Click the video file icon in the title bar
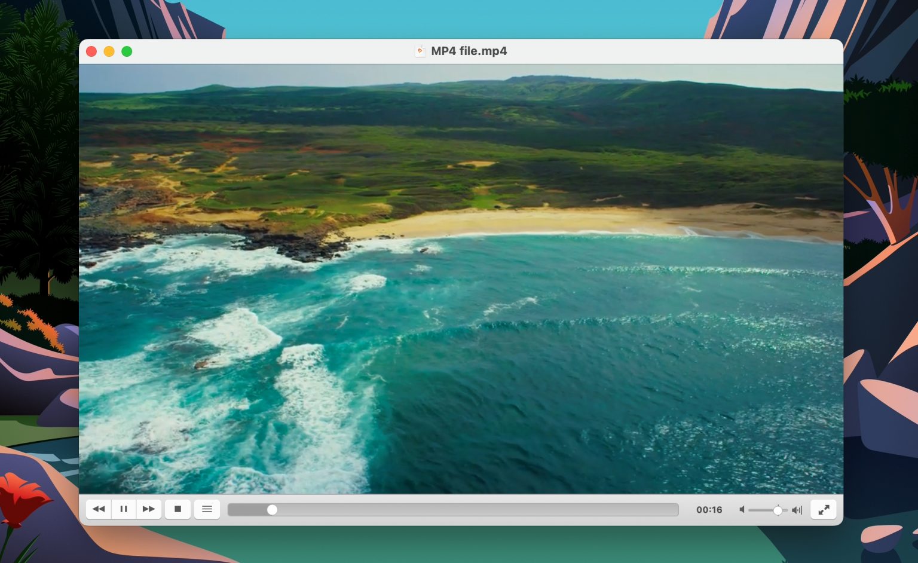 420,51
